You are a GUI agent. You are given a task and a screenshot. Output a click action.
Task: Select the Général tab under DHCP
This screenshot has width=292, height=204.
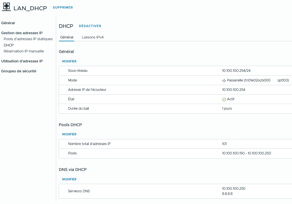pos(67,37)
